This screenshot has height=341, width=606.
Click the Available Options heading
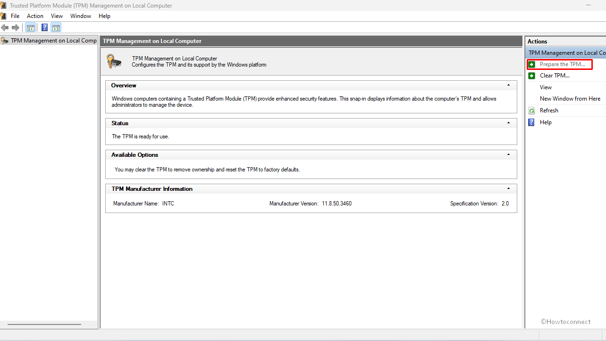pyautogui.click(x=135, y=155)
